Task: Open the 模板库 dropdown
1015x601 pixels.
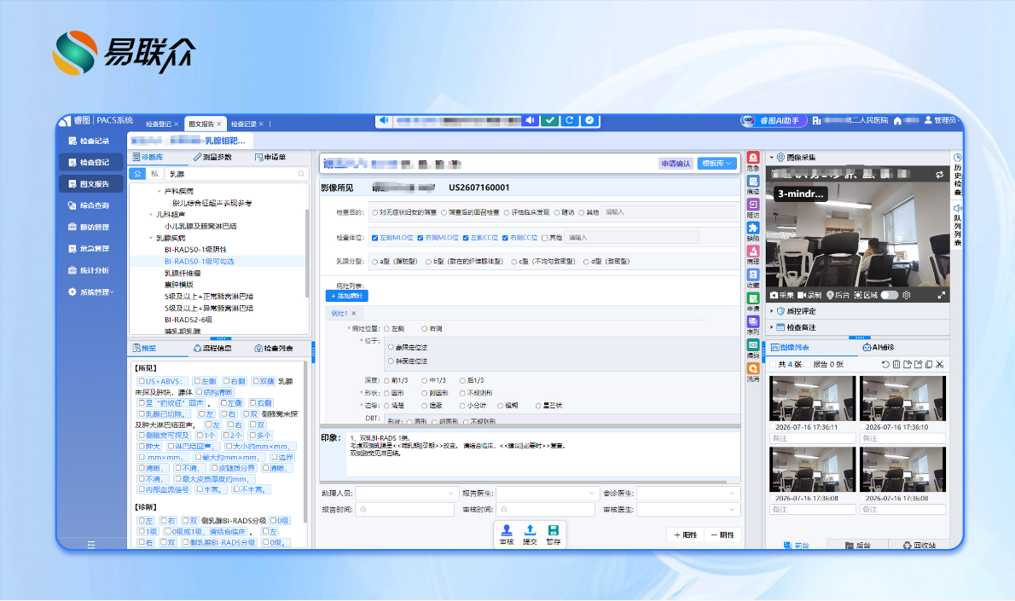Action: [717, 164]
